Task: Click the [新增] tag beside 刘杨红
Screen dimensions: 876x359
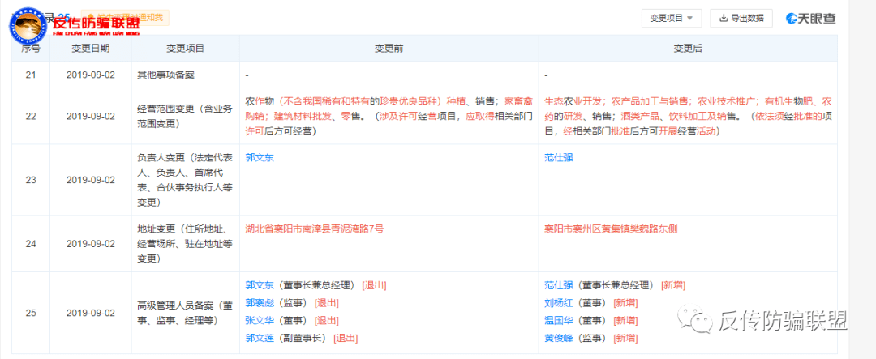Action: [625, 303]
